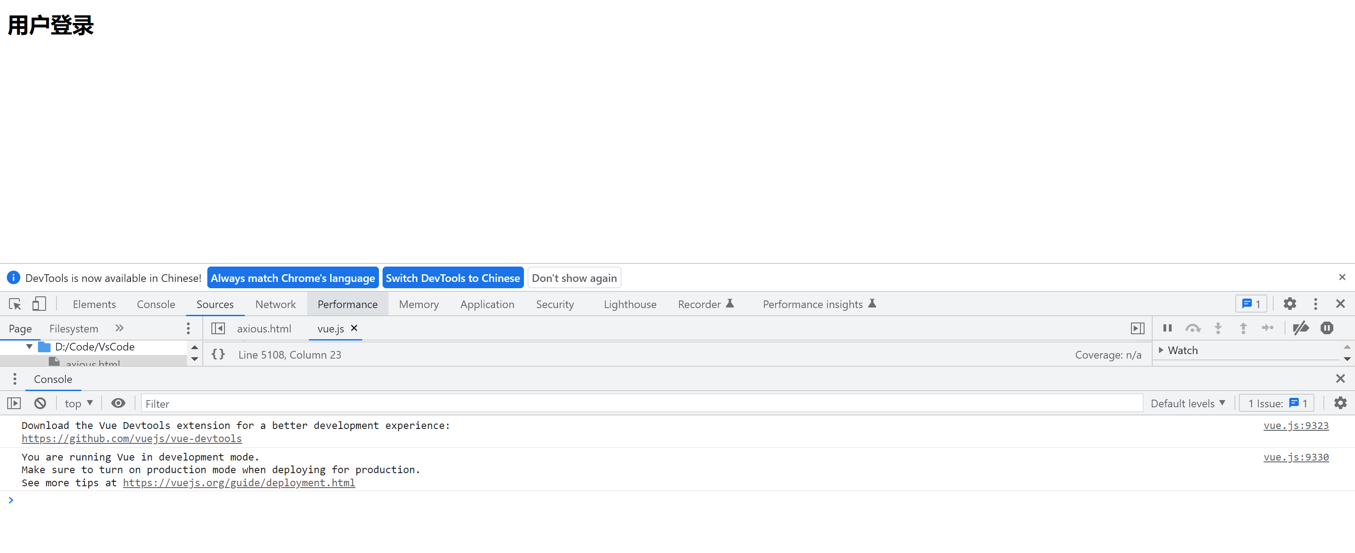Image resolution: width=1355 pixels, height=553 pixels.
Task: Focus the console Filter input
Action: coord(642,403)
